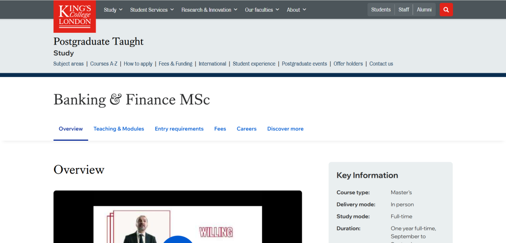Click the In person value

[402, 205]
